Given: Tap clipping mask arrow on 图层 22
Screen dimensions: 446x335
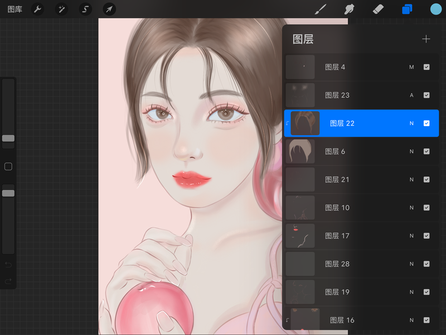Looking at the screenshot, I should [287, 123].
